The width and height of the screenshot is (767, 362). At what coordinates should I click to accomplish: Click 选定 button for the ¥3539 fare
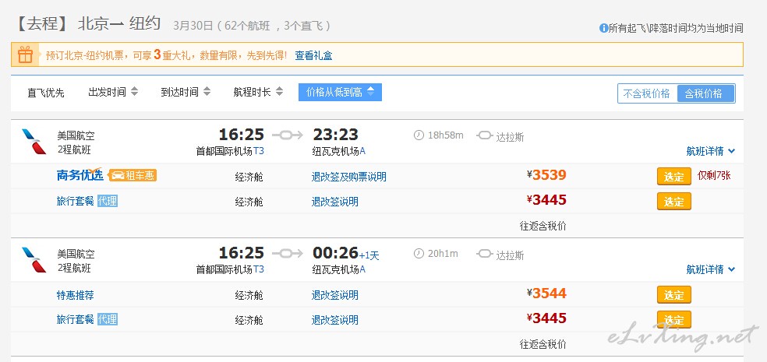[673, 177]
